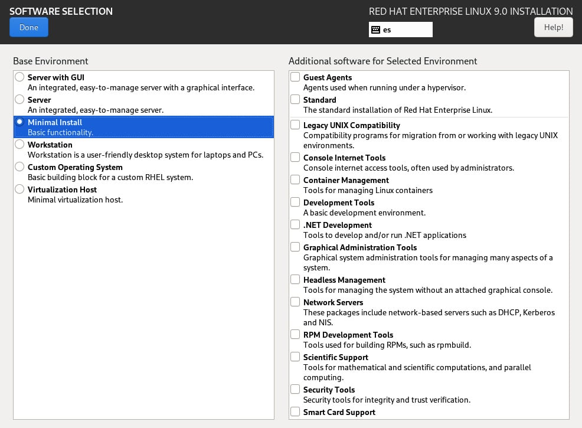Enable the RPM Development Tools checkbox
Image resolution: width=582 pixels, height=428 pixels.
(295, 334)
